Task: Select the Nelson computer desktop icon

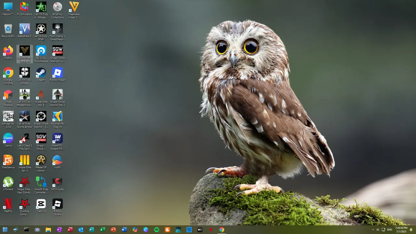Action: point(8,9)
